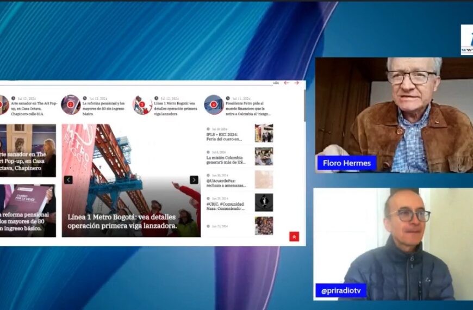Click the @priradiotv video feed
473x310 pixels.
coord(393,244)
